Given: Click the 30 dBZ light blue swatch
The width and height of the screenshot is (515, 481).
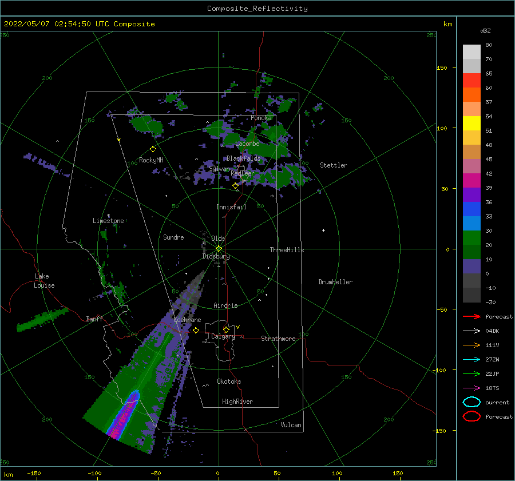Looking at the screenshot, I should [x=472, y=223].
